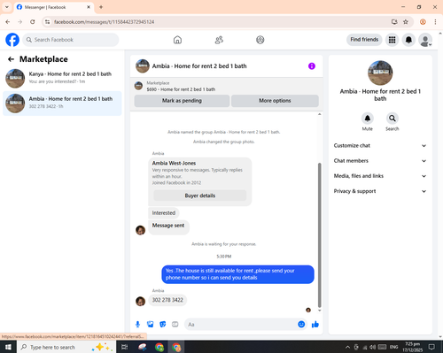Mute the conversation with bell icon
443x353 pixels.
(368, 119)
